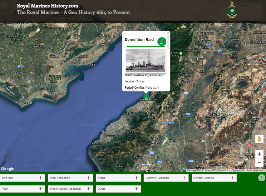This screenshot has width=266, height=196.
Task: Expand the Year filter
Action: pos(22,189)
